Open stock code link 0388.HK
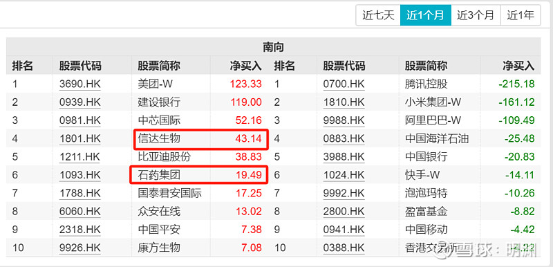553x267 pixels. [x=344, y=248]
